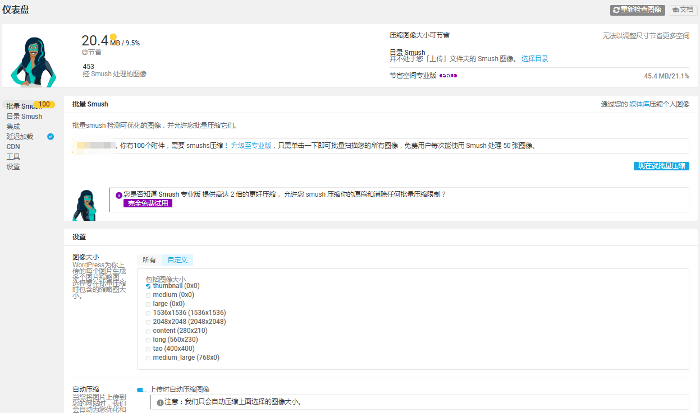Viewport: 700px width, 413px height.
Task: Click the 自动压缩 setting label
Action: point(86,389)
